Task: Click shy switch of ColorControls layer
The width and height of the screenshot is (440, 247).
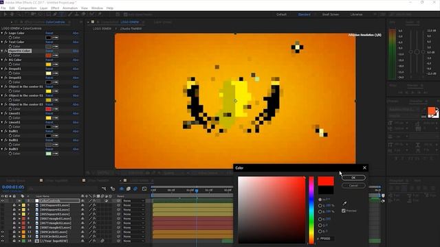Action: (82, 201)
